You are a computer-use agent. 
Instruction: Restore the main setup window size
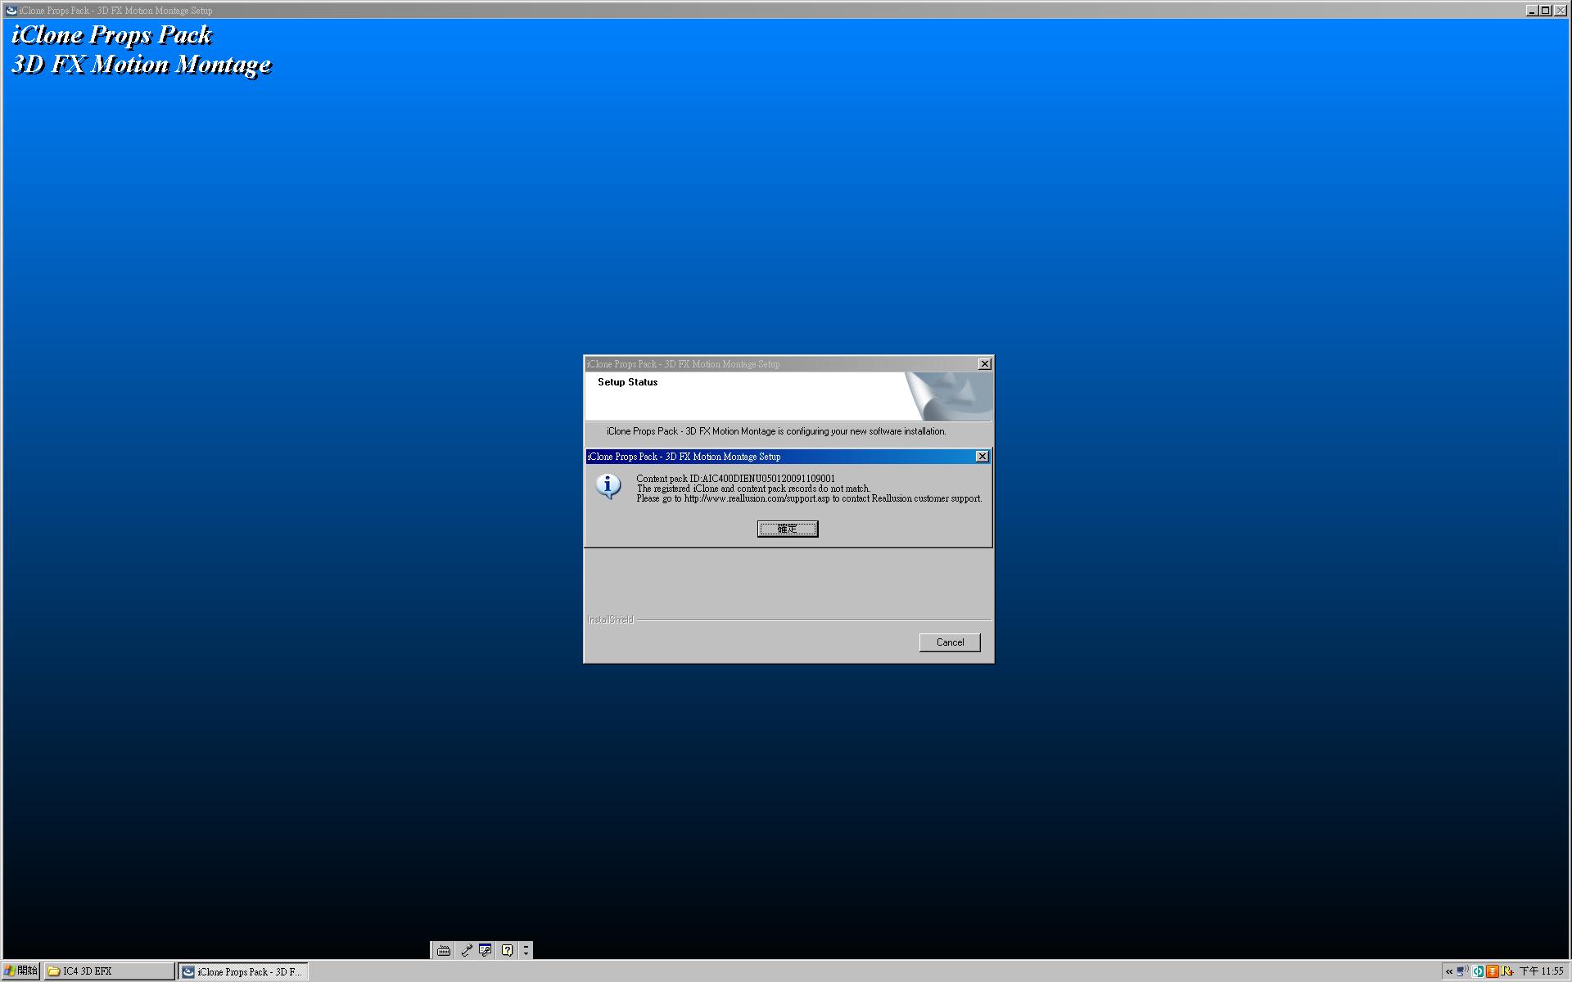coord(1545,11)
